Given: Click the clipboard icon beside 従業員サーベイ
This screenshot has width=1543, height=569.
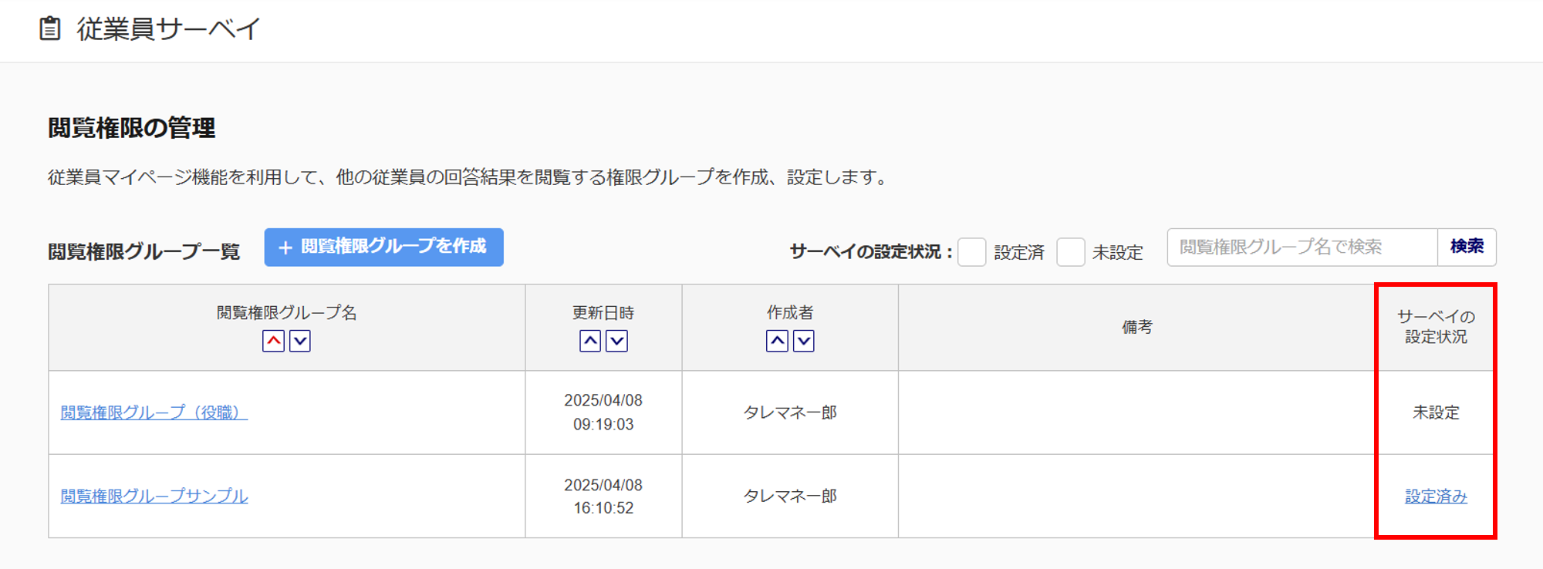Looking at the screenshot, I should 50,29.
